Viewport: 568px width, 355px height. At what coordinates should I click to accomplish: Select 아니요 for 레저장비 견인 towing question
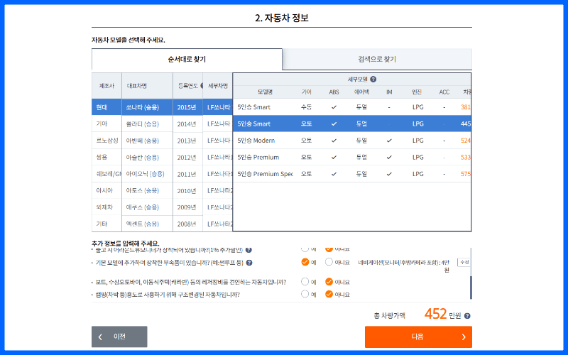pyautogui.click(x=329, y=281)
